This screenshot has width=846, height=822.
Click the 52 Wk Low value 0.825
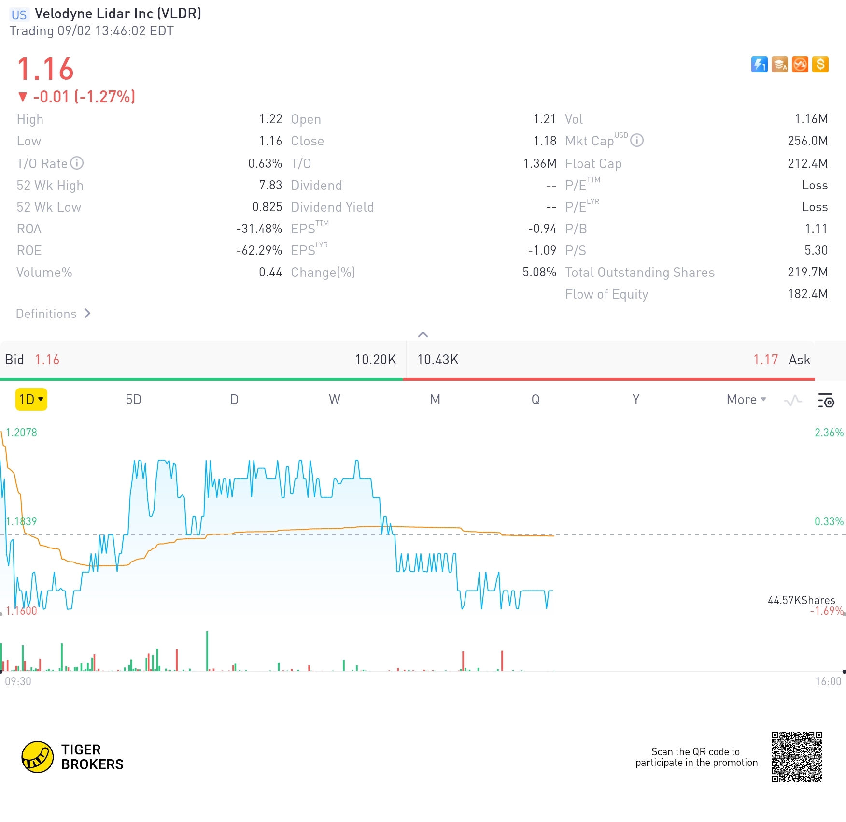tap(267, 207)
